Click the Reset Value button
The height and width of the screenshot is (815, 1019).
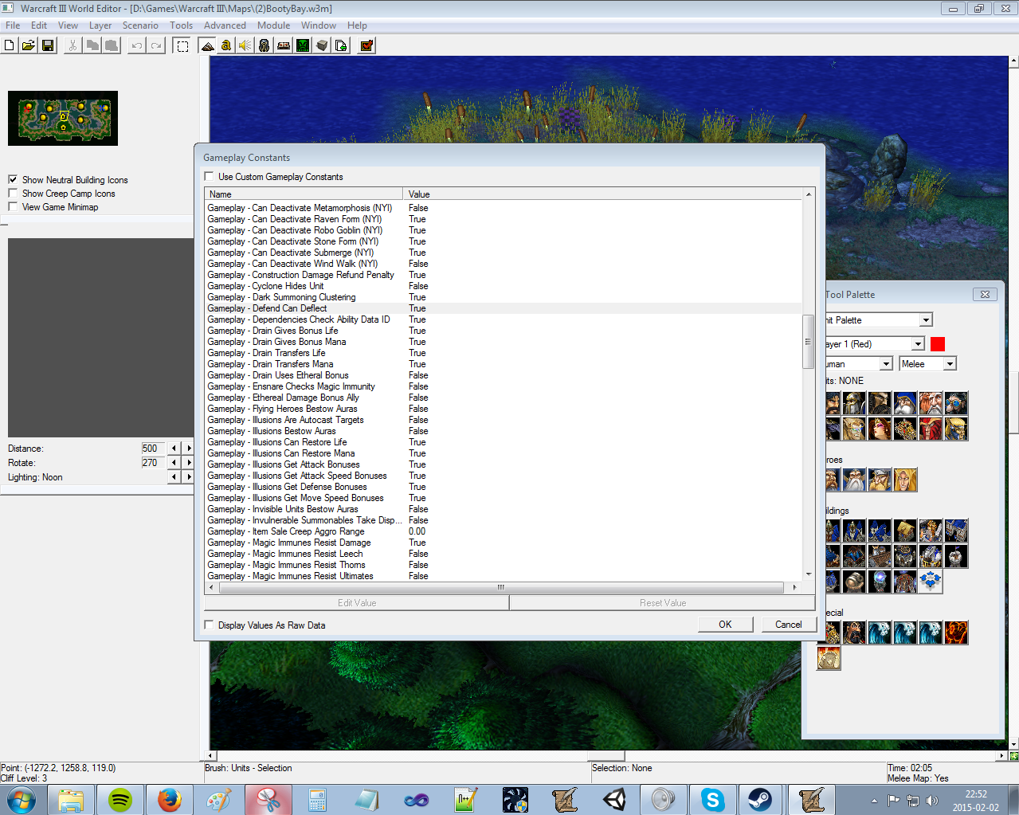click(662, 602)
